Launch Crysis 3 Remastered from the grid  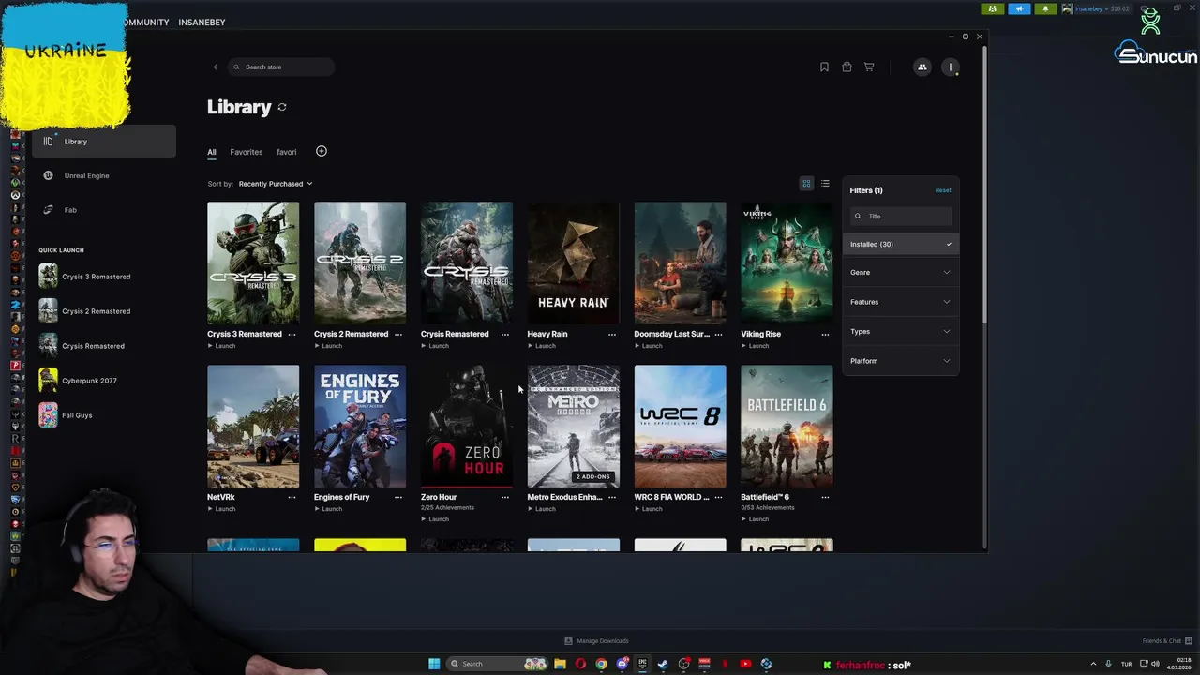pos(221,346)
